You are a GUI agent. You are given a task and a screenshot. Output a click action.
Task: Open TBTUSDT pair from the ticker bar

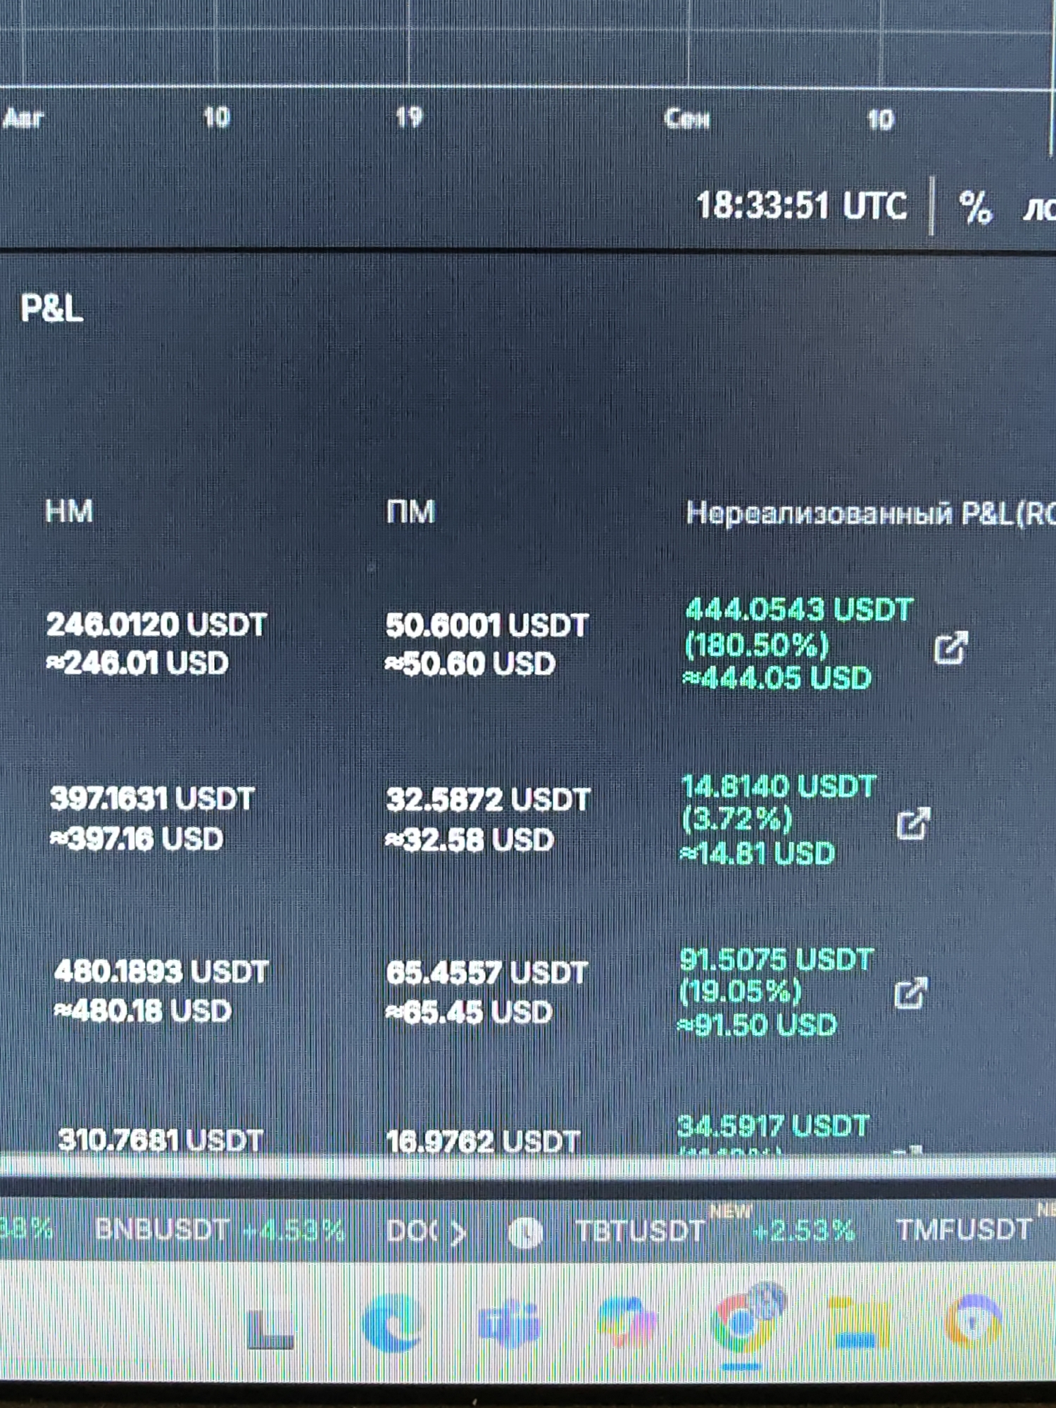point(640,1231)
